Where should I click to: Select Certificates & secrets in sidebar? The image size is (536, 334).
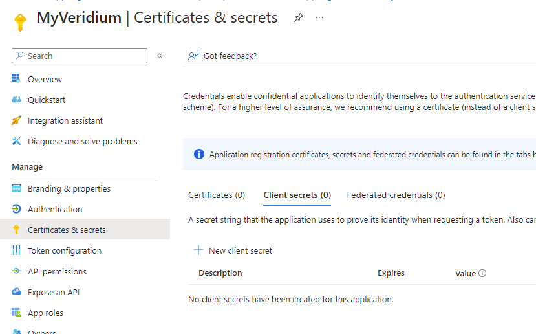click(67, 230)
